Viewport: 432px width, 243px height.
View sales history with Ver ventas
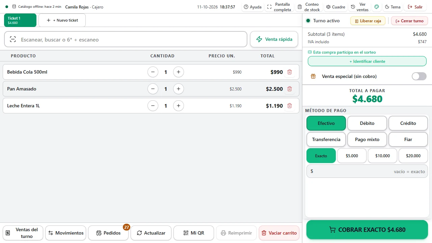point(359,7)
